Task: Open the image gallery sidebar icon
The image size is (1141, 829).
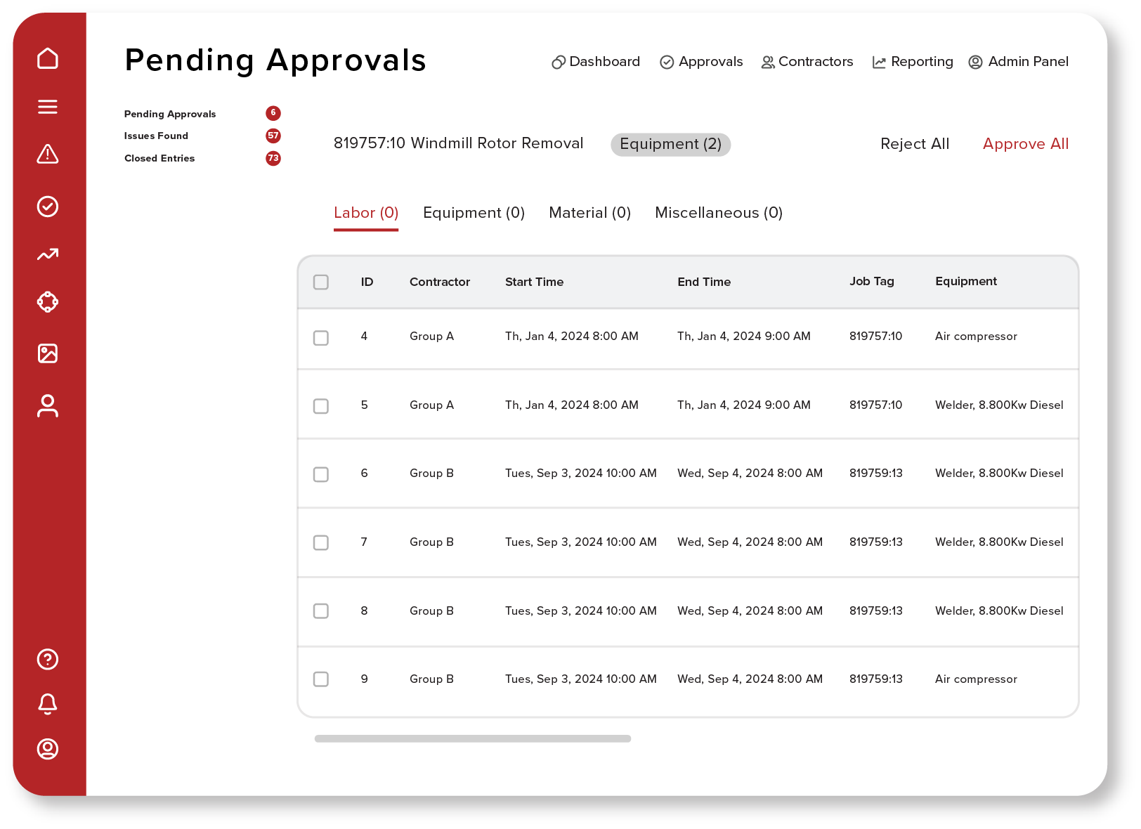Action: (48, 353)
